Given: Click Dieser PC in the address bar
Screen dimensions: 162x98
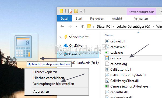Looking at the screenshot, I should [104, 27].
